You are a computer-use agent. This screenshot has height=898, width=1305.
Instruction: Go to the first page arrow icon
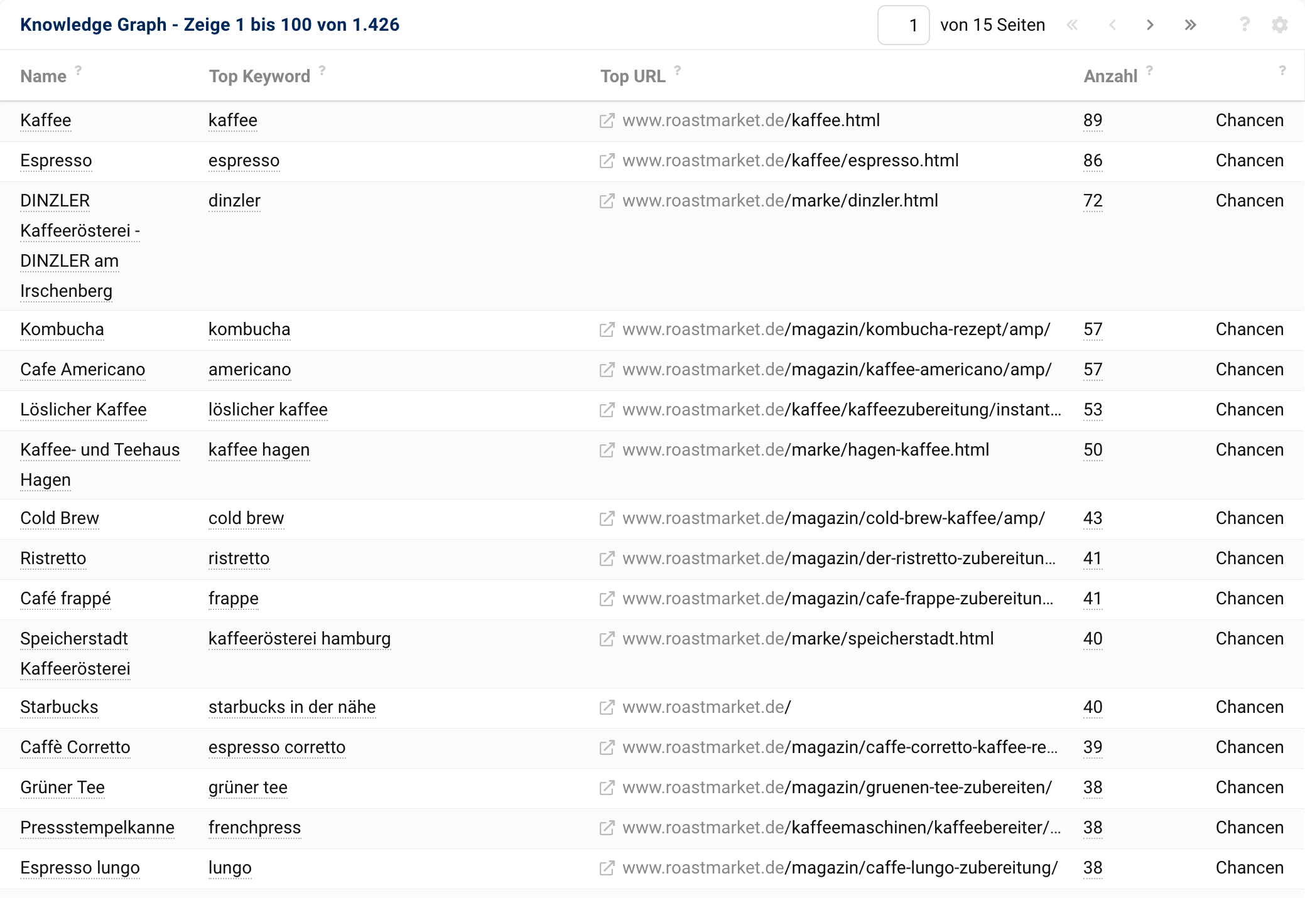click(x=1072, y=25)
